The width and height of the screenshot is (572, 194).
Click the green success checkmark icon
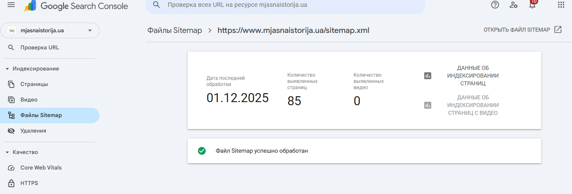pyautogui.click(x=202, y=151)
